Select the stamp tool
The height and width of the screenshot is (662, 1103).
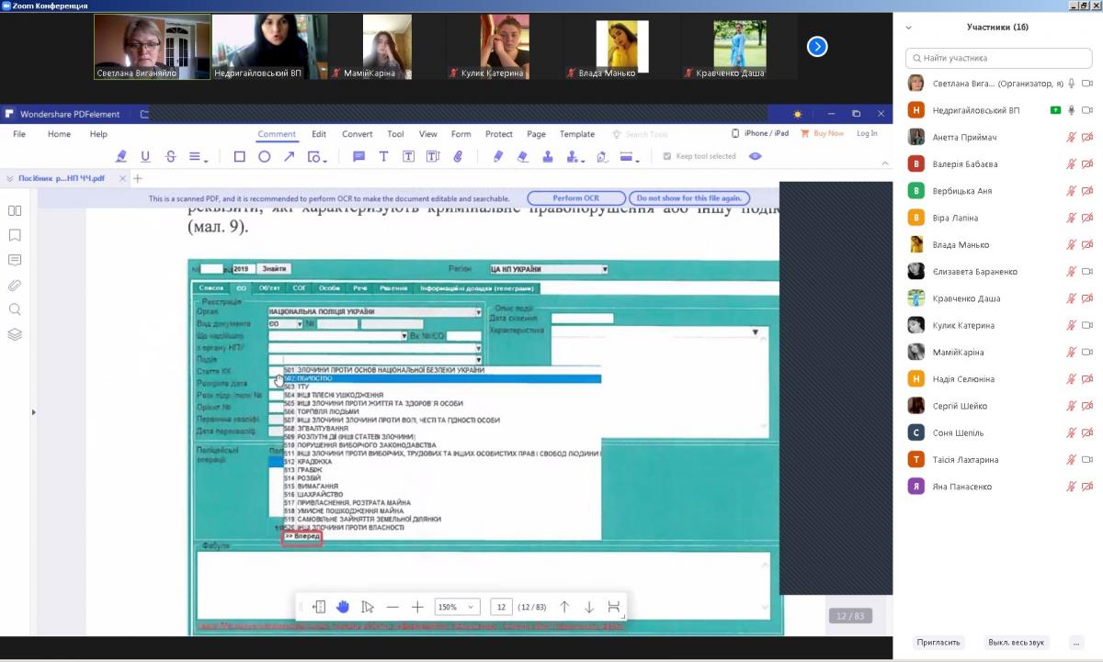click(x=548, y=157)
